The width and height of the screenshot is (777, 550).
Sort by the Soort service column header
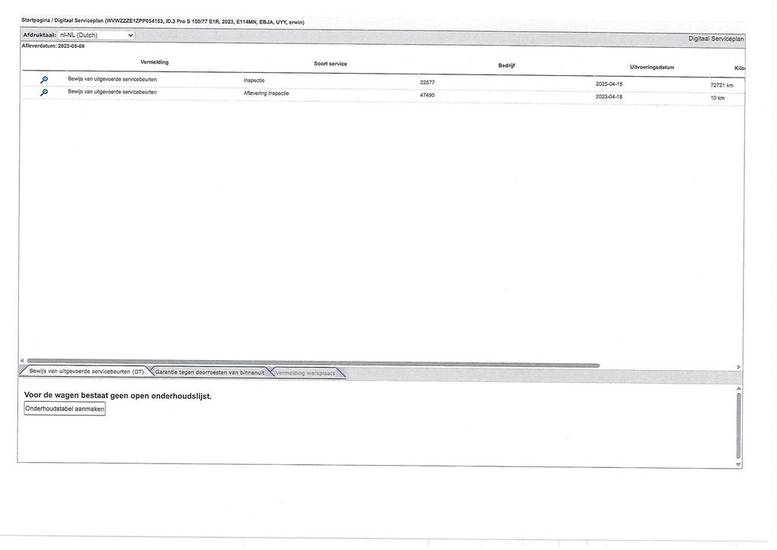click(331, 64)
